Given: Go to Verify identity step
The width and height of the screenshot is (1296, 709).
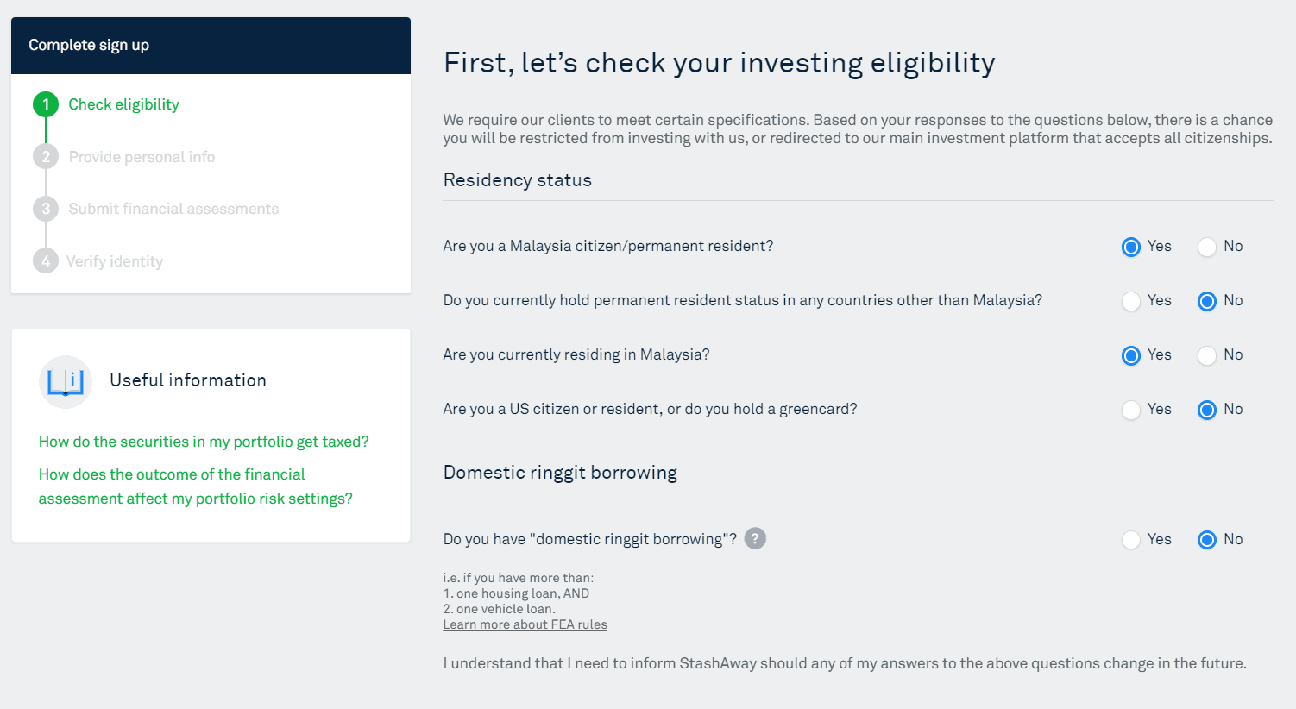Looking at the screenshot, I should point(115,261).
